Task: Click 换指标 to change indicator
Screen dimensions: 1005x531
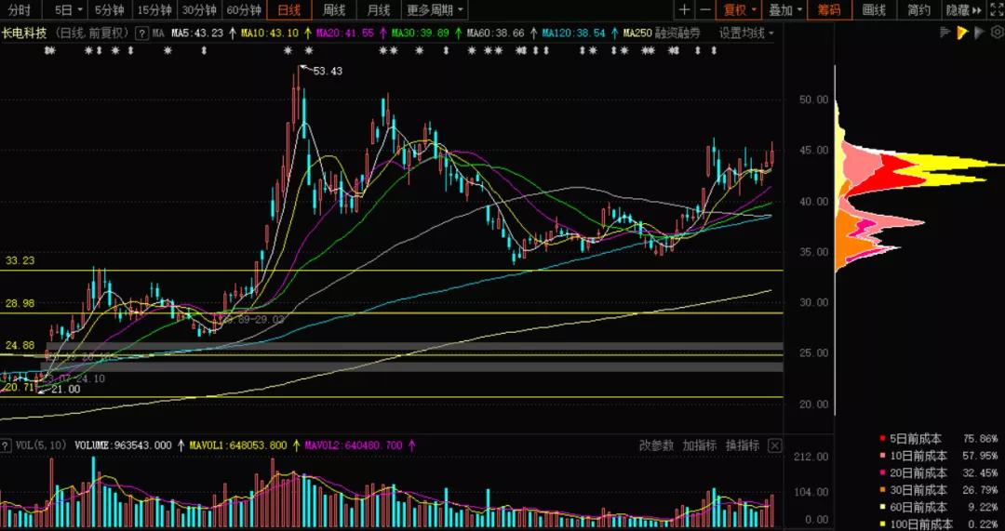Action: click(x=743, y=445)
